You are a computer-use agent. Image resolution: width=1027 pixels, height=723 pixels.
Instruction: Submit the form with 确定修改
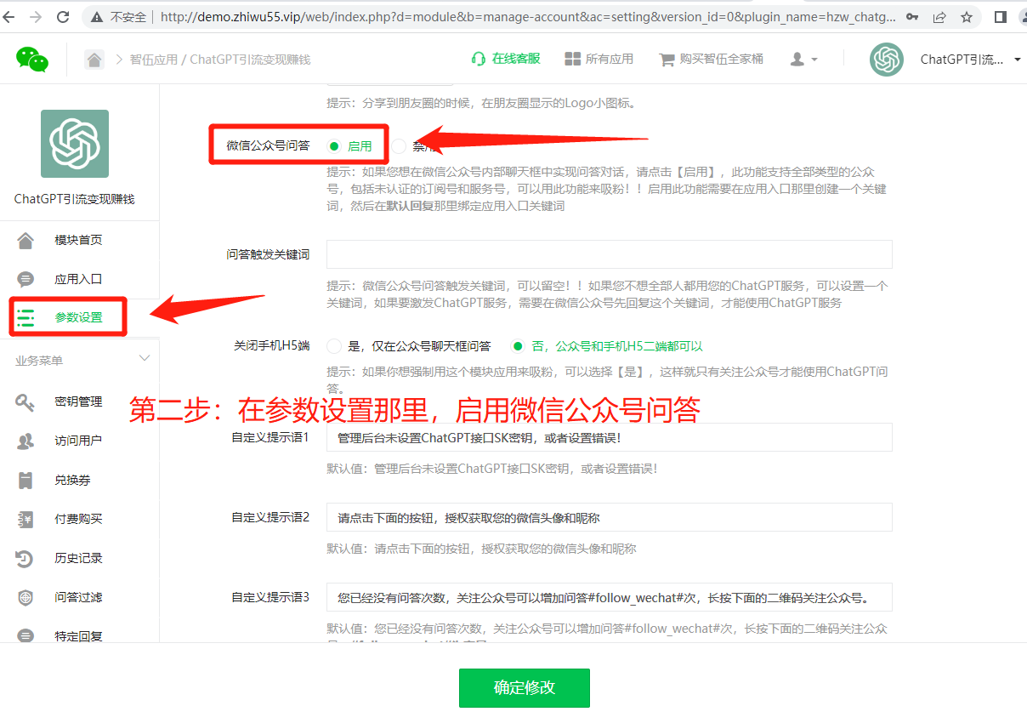pyautogui.click(x=525, y=687)
